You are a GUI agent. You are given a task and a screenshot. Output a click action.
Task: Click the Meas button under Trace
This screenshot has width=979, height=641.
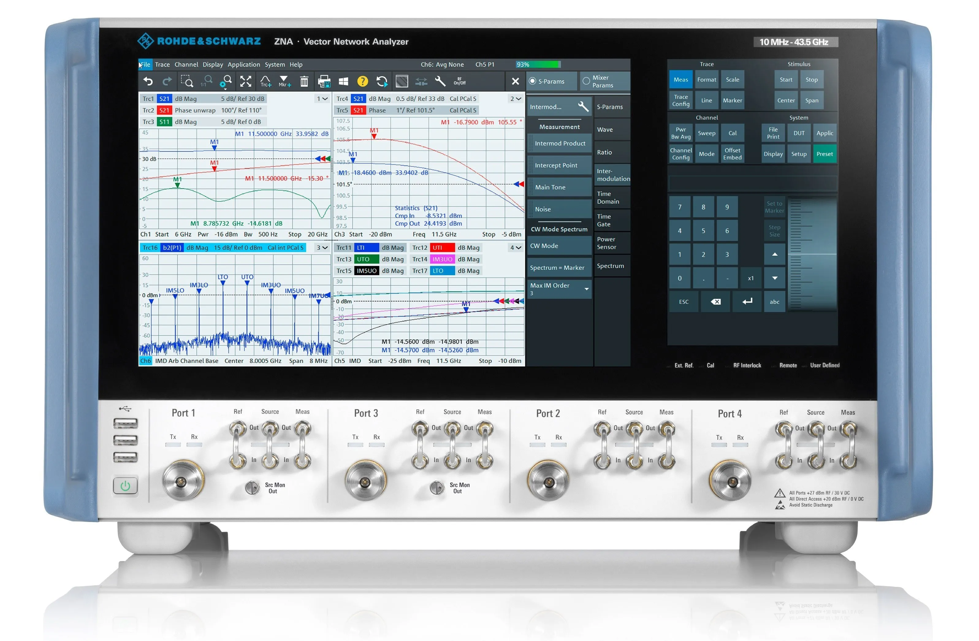(x=681, y=79)
